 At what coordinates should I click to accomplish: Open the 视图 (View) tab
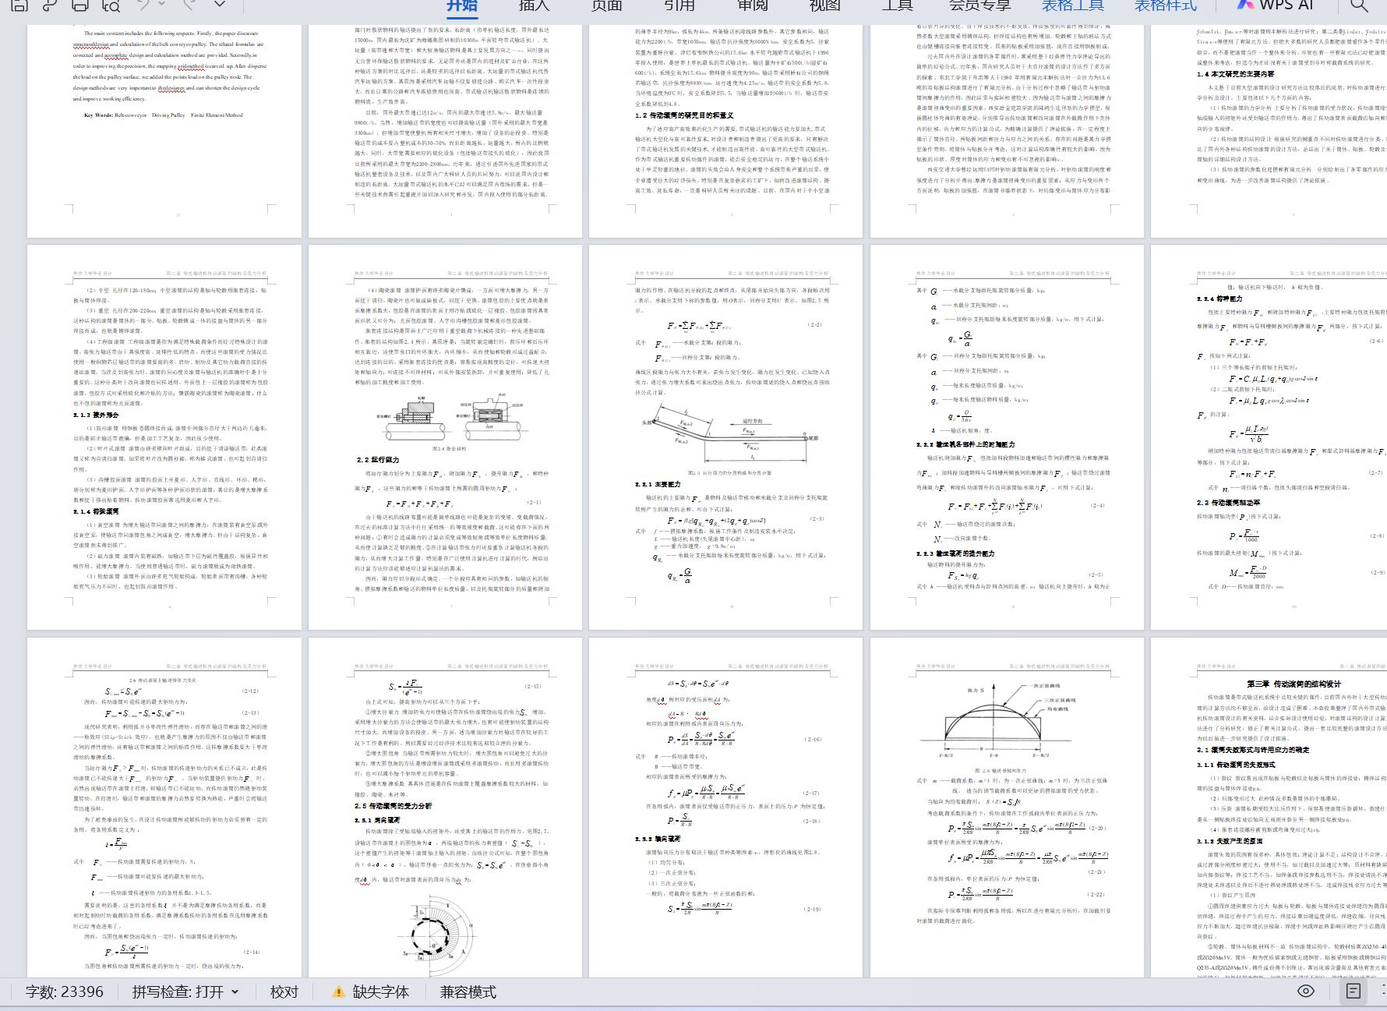point(825,5)
